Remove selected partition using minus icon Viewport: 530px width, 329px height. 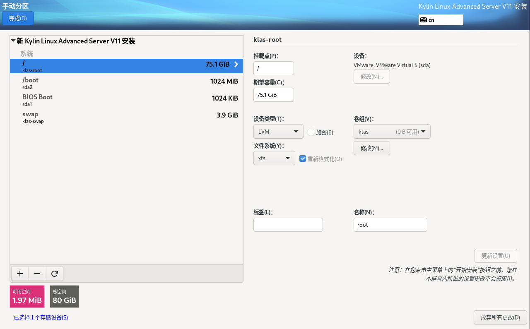pyautogui.click(x=37, y=273)
